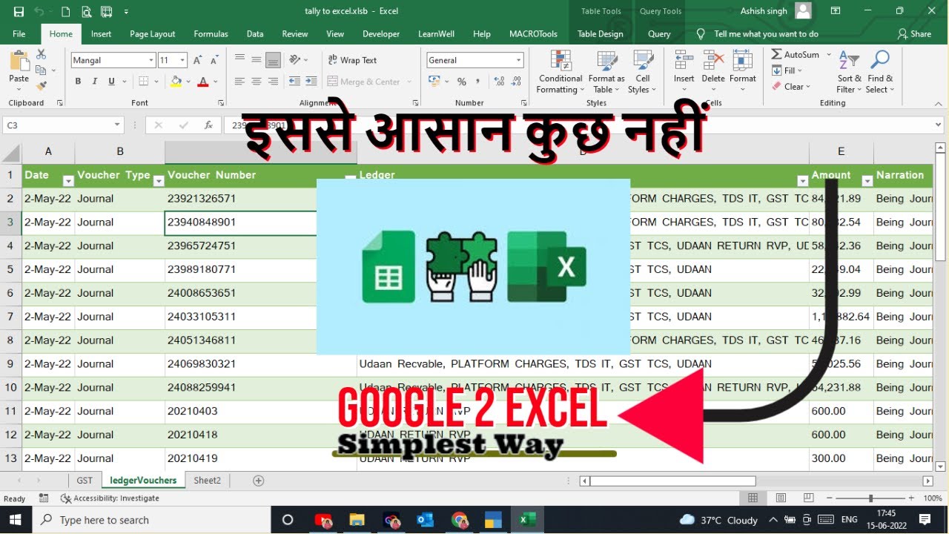Open Sort & Filter options
Screen dimensions: 949x534
tap(848, 72)
